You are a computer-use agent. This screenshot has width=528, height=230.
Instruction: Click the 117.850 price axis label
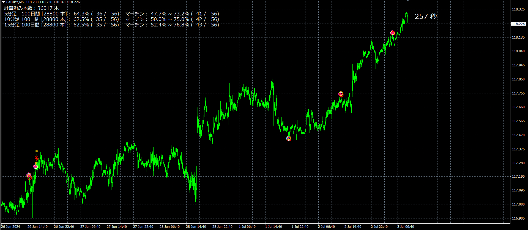[518, 79]
